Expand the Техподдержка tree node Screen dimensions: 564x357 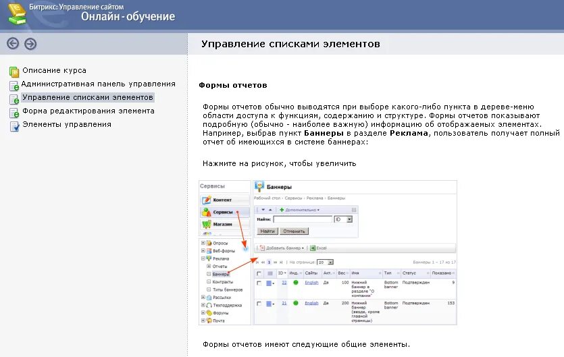tap(203, 305)
